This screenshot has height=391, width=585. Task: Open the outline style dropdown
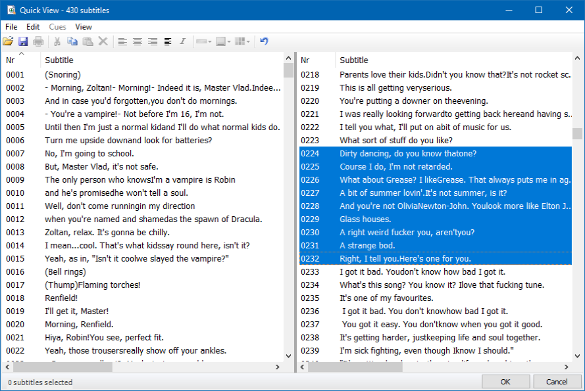click(x=203, y=41)
